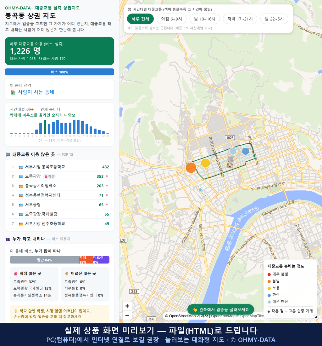The height and width of the screenshot is (346, 322).
Task: Click the bus icon beside 오죽광장 row 2
Action: 21,176
